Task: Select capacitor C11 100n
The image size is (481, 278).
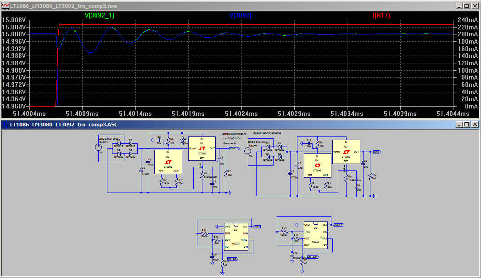Action: pyautogui.click(x=213, y=257)
